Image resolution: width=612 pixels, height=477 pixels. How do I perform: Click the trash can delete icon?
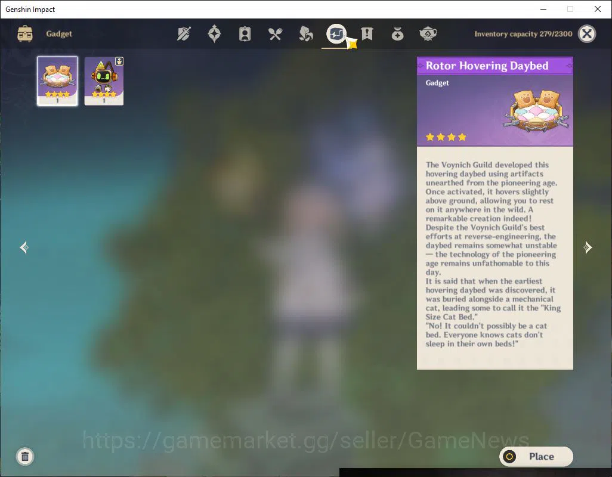point(25,456)
